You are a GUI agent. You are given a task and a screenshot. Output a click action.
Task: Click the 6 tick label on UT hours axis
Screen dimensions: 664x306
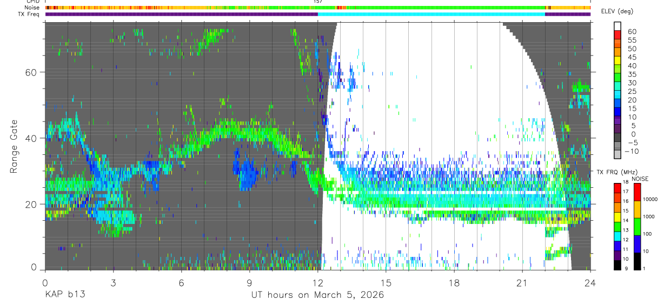tap(181, 283)
